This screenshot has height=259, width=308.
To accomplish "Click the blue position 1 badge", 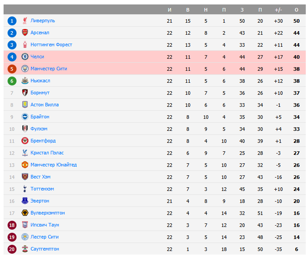I will click(12, 21).
